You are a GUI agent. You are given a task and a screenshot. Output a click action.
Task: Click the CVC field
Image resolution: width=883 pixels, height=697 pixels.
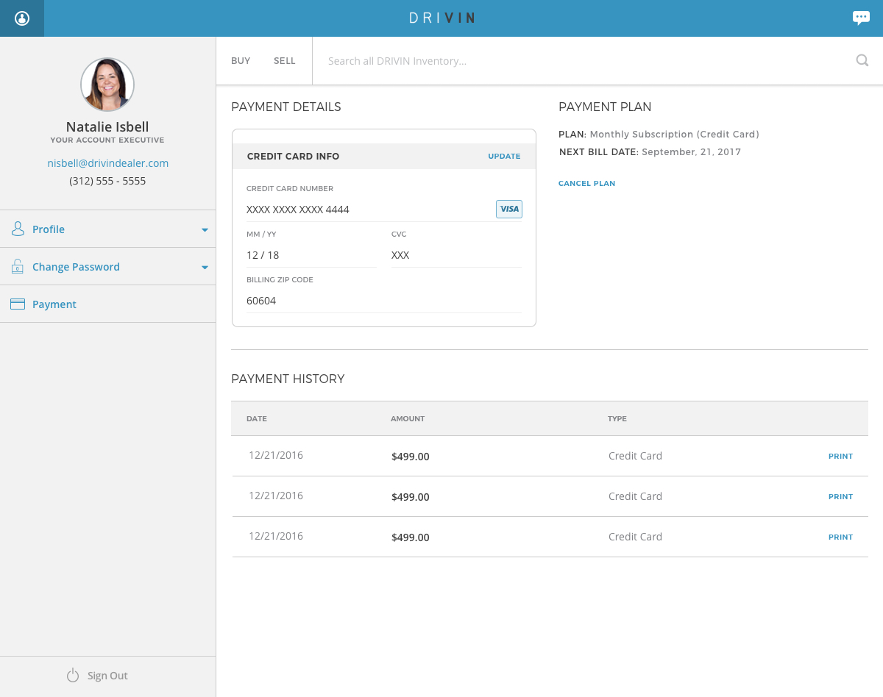click(456, 255)
